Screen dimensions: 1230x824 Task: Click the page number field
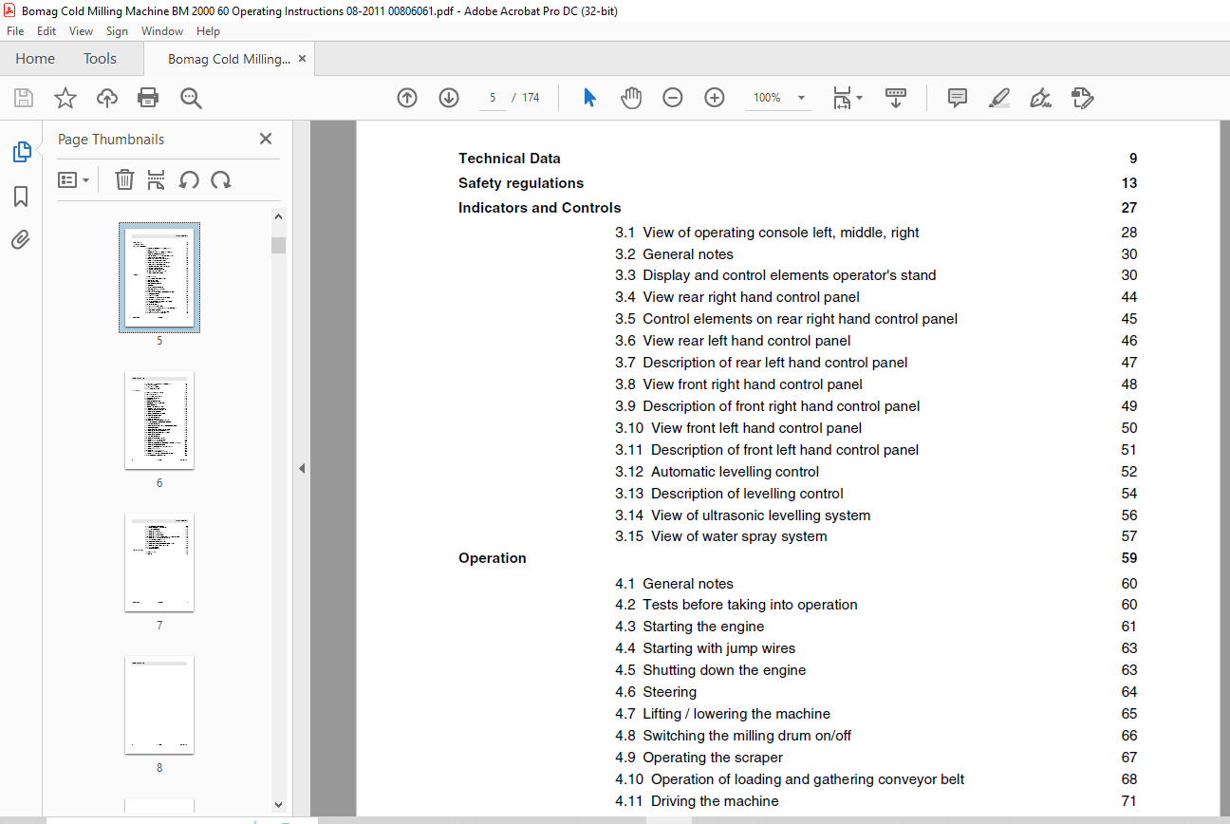493,98
